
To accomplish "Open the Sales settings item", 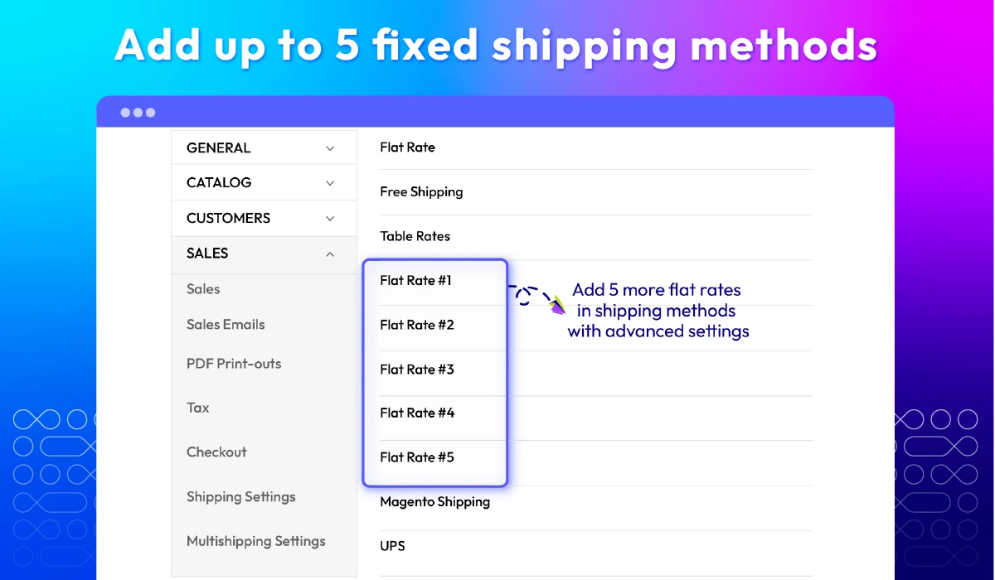I will tap(203, 289).
